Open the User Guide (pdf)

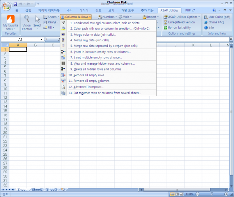(217, 17)
